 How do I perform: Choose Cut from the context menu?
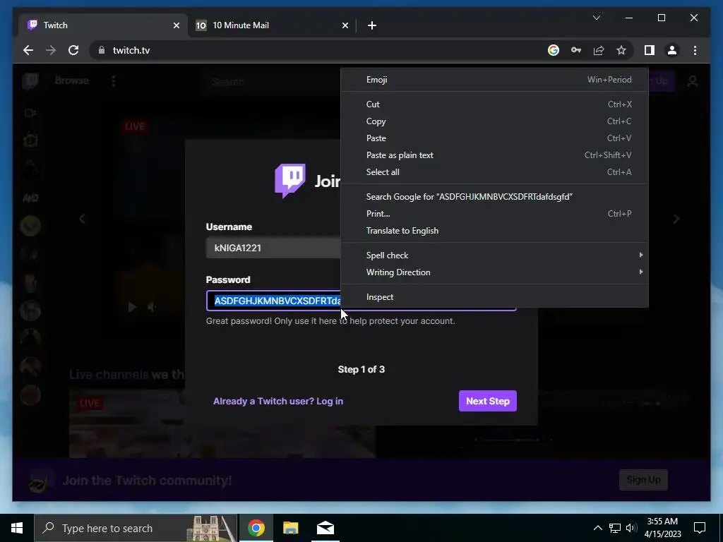[494, 104]
